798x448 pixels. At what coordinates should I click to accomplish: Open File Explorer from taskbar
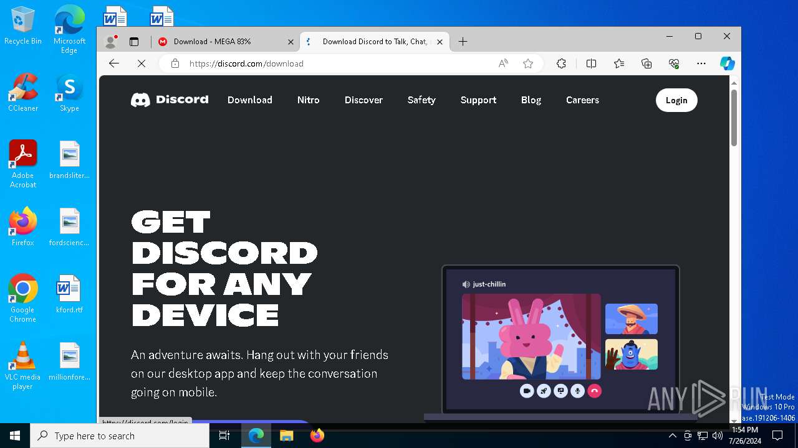click(x=287, y=436)
